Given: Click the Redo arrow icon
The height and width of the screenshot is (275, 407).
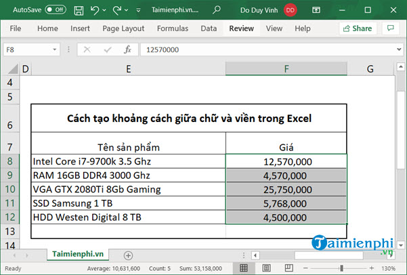Looking at the screenshot, I should coord(116,10).
